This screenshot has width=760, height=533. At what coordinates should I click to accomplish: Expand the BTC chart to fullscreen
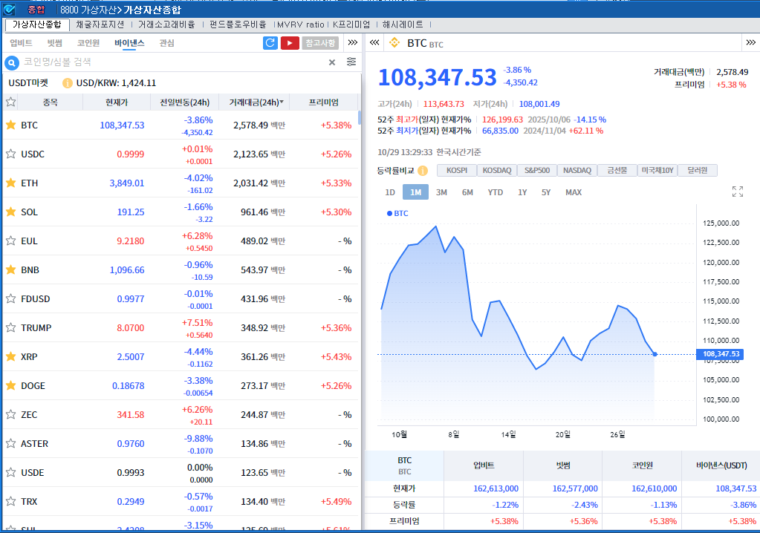click(737, 192)
